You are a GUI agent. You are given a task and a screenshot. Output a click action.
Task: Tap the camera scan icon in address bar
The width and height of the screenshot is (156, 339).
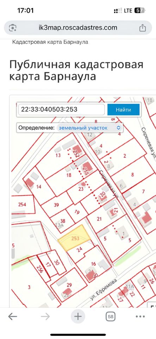click(x=12, y=28)
